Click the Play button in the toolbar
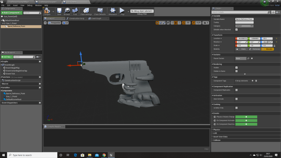This screenshot has width=281, height=158. pyautogui.click(x=122, y=11)
